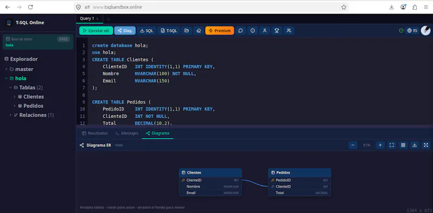Click the Total column in Pedidos diagram
Viewport: 433px width, 213px height.
(299, 193)
